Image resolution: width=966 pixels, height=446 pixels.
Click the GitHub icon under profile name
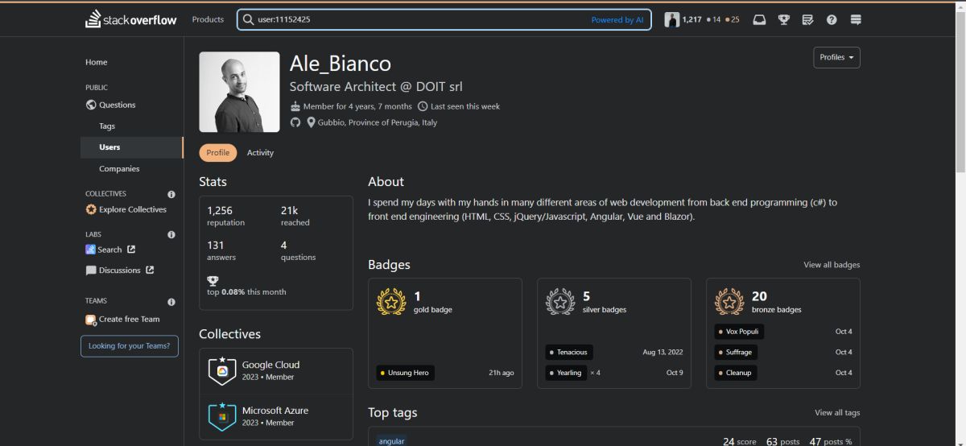(x=295, y=122)
